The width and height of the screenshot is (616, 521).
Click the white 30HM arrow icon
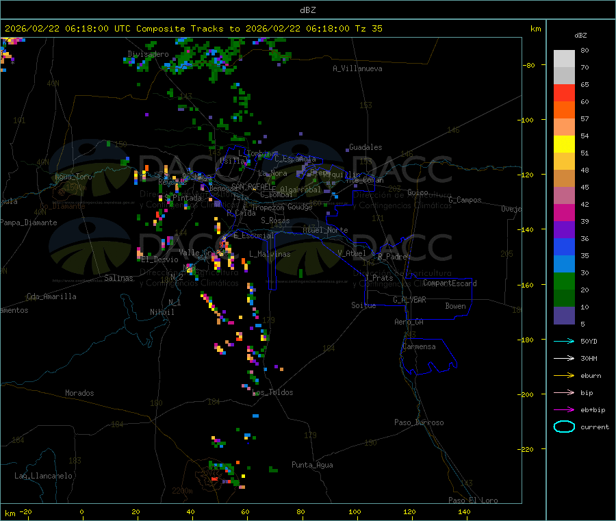click(564, 358)
